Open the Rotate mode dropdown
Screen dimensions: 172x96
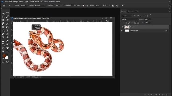coord(99,6)
